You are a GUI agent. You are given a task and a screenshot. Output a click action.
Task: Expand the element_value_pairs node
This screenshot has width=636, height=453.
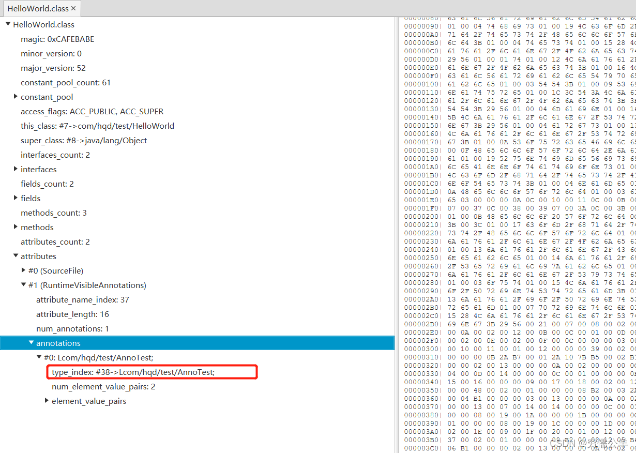click(x=47, y=401)
